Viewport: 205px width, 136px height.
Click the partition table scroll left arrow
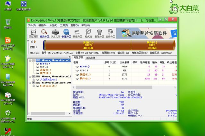74,87
